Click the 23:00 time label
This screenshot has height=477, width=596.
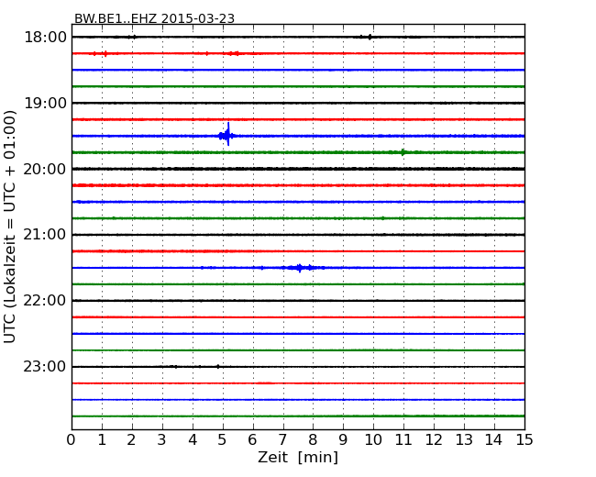point(45,367)
